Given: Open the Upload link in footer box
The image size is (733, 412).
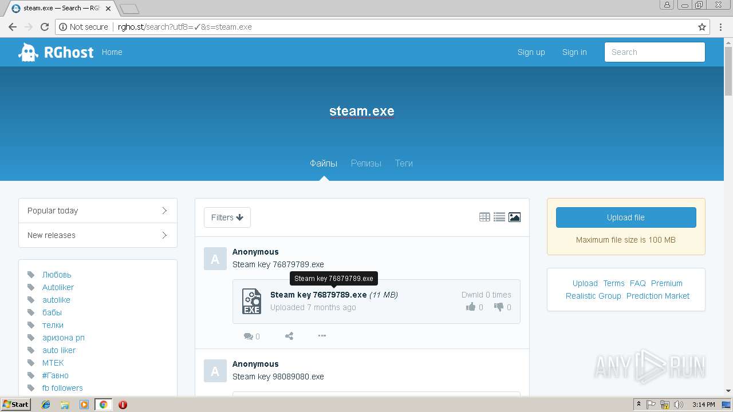Looking at the screenshot, I should click(x=585, y=283).
